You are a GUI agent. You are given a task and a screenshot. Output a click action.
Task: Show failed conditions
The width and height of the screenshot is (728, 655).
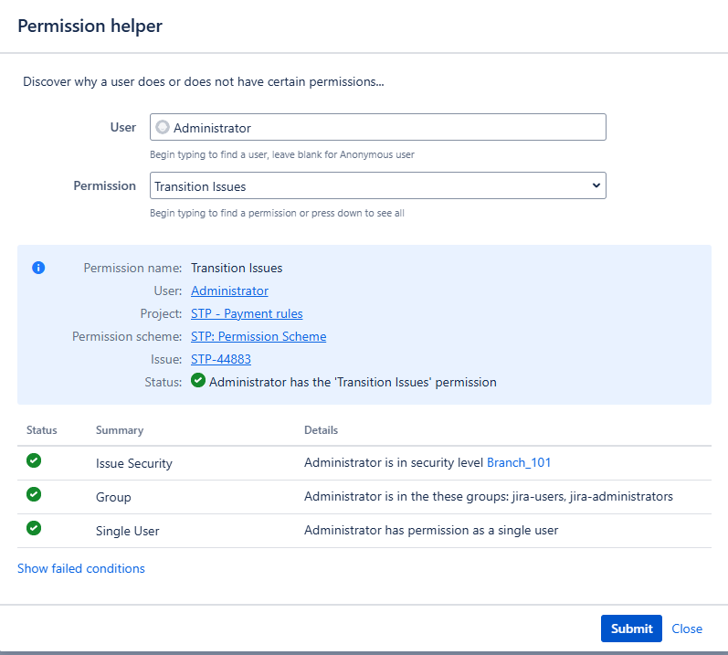point(81,568)
